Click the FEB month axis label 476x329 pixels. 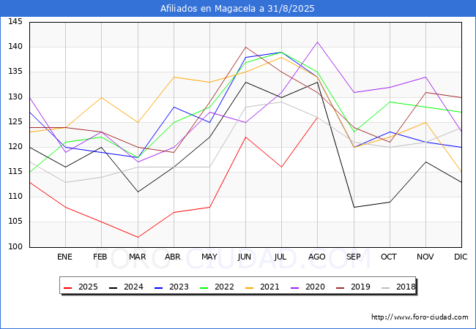pos(100,257)
